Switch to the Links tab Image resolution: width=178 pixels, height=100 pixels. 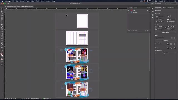click(136, 8)
